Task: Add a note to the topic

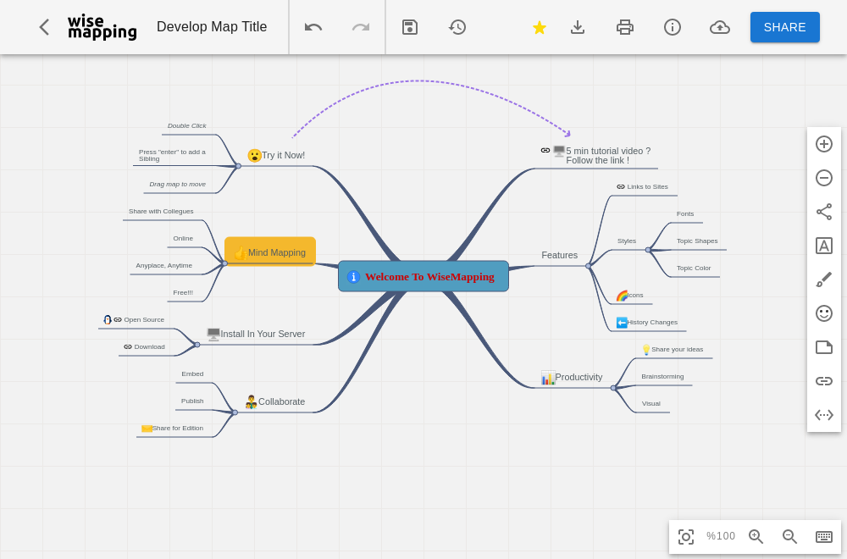Action: point(824,347)
